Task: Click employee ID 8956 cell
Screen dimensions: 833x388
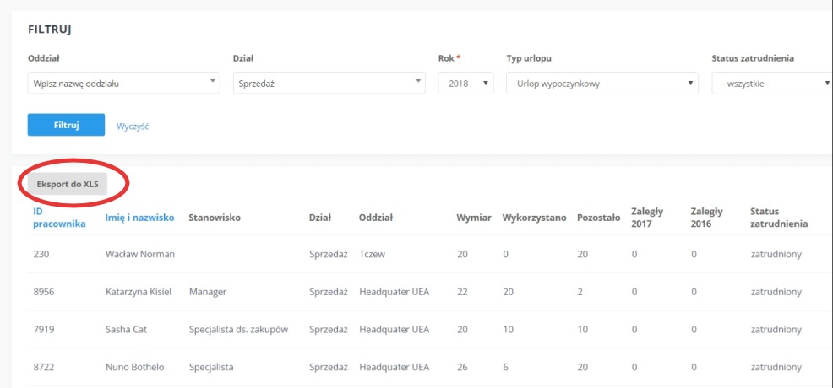Action: [44, 292]
